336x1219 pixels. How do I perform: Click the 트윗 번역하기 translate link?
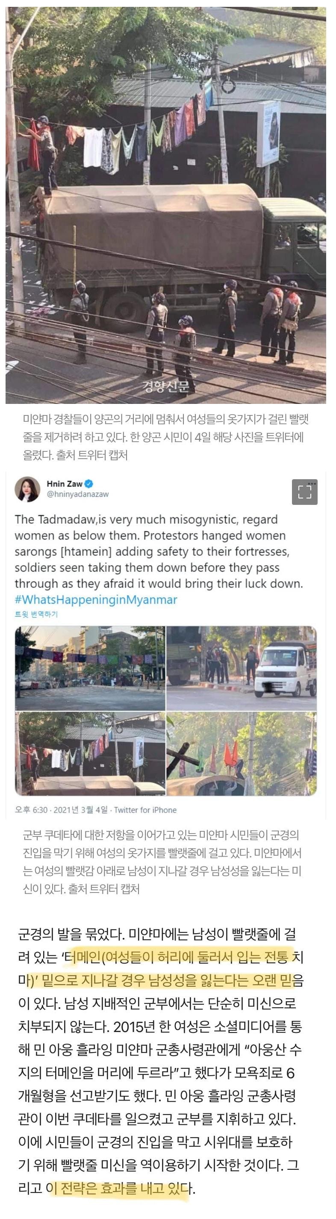(36, 614)
